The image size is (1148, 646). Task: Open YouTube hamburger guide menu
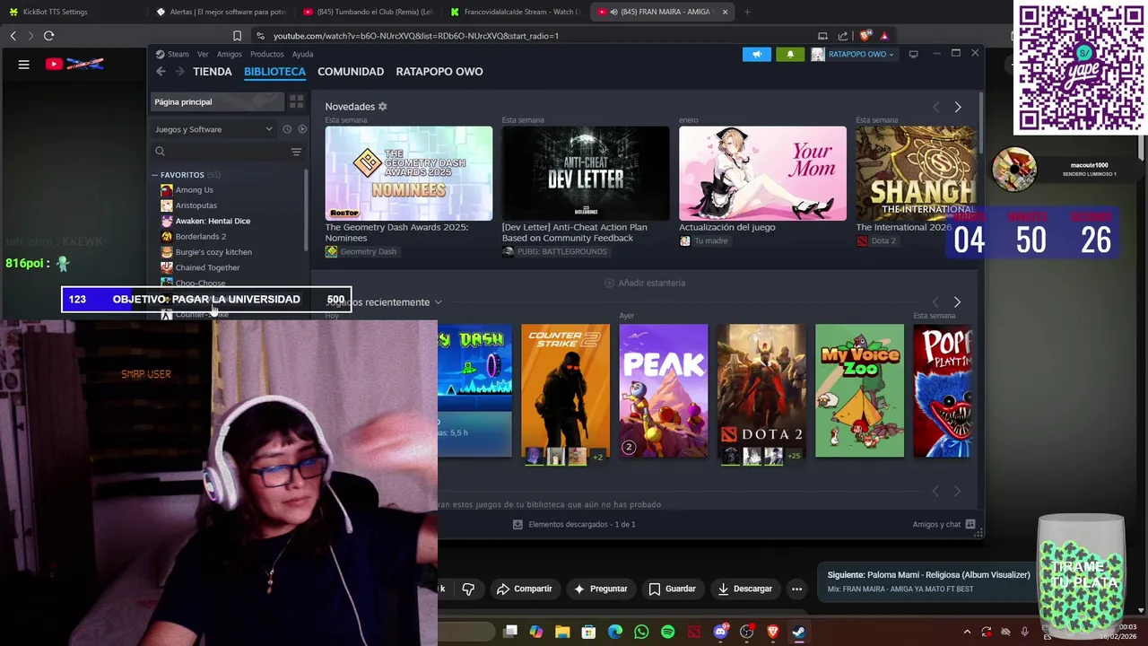click(x=24, y=64)
